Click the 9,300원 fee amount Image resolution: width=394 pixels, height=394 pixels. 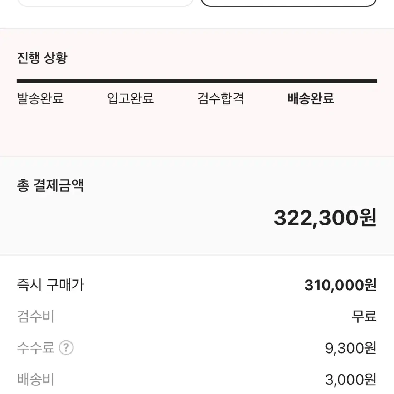[x=351, y=348]
